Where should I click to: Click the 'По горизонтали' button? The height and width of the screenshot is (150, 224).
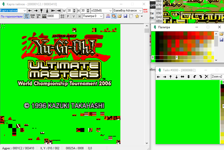click(x=12, y=16)
